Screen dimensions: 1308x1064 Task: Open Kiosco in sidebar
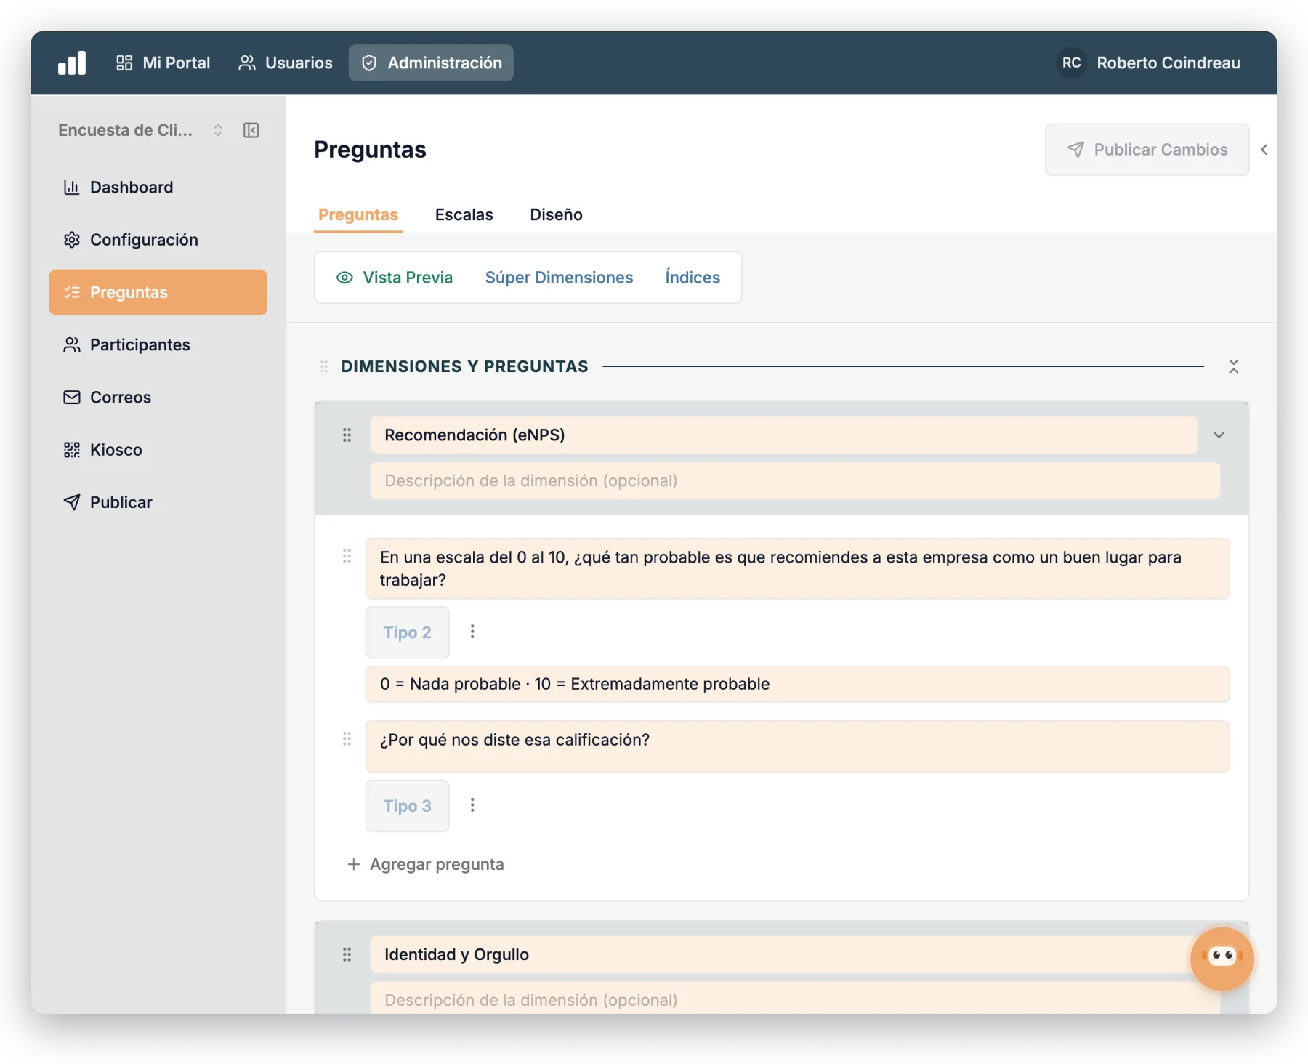pyautogui.click(x=158, y=450)
